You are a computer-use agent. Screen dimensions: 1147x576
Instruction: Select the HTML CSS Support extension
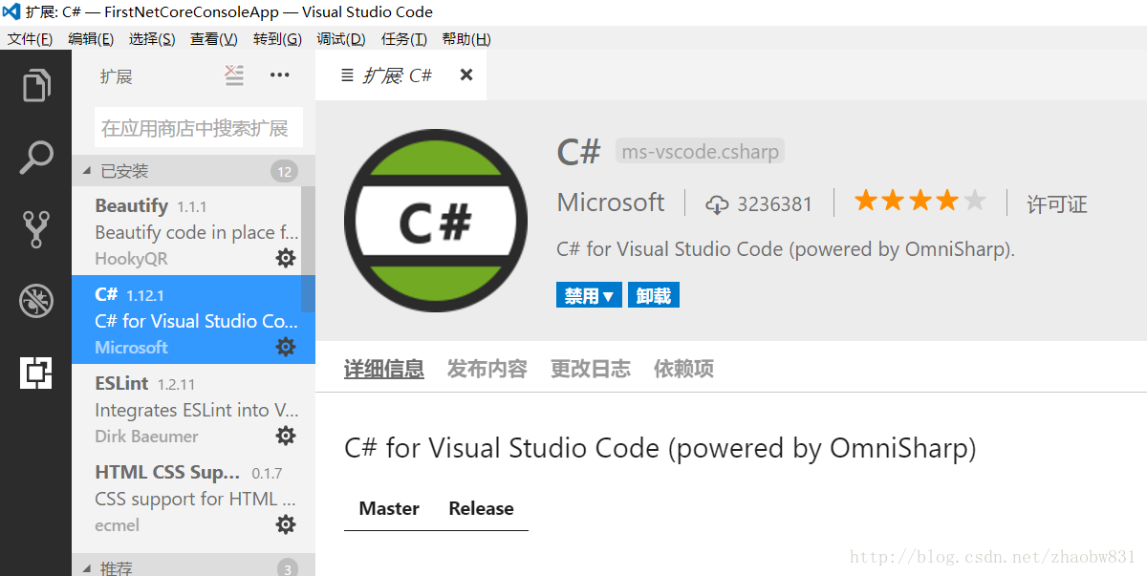click(x=193, y=498)
